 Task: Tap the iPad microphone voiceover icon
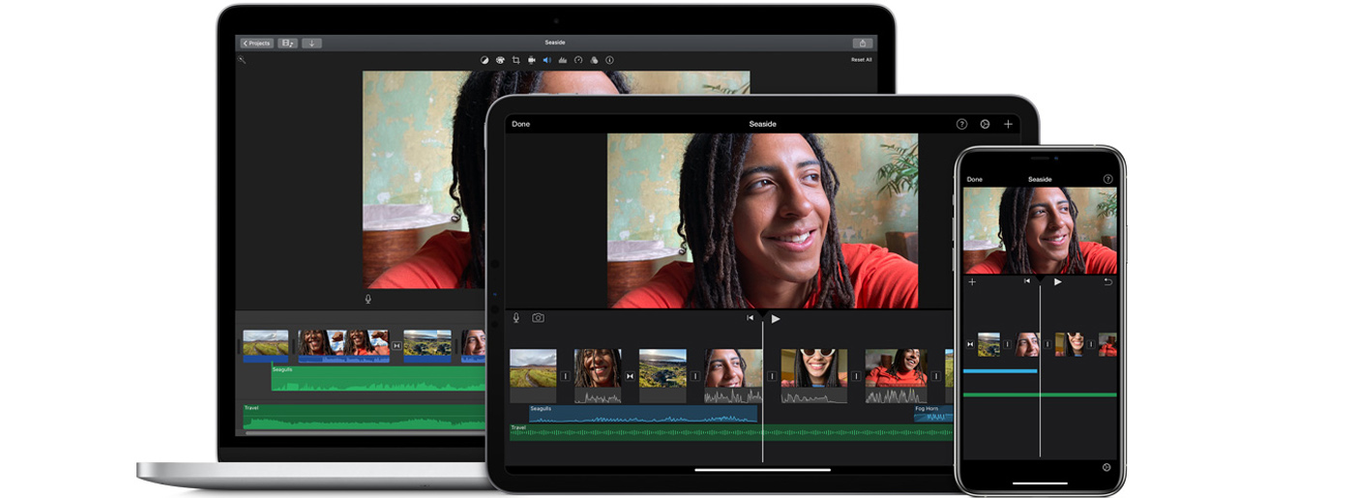(x=516, y=318)
